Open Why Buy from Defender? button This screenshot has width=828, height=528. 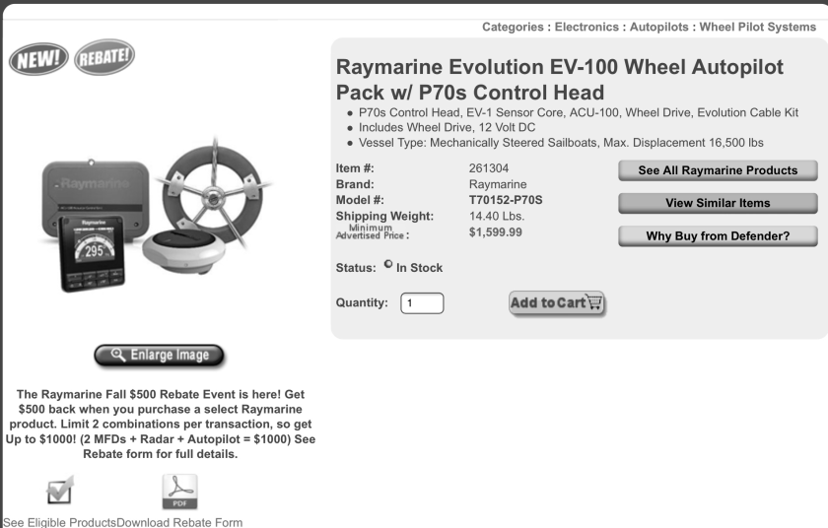coord(718,235)
